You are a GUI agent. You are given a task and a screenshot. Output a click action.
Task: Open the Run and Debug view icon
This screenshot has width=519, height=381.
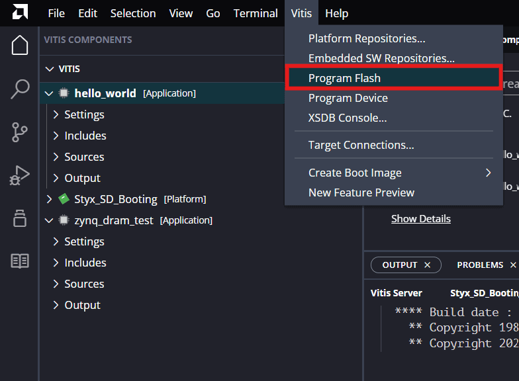[x=20, y=176]
